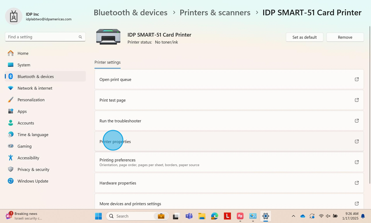The width and height of the screenshot is (371, 223).
Task: Open the notifications bell icon
Action: (363, 216)
